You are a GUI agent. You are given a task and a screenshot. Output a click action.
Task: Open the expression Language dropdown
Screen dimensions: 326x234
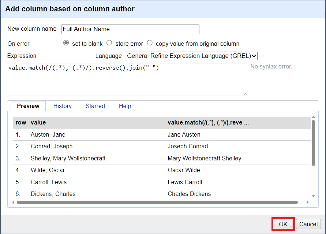(191, 56)
